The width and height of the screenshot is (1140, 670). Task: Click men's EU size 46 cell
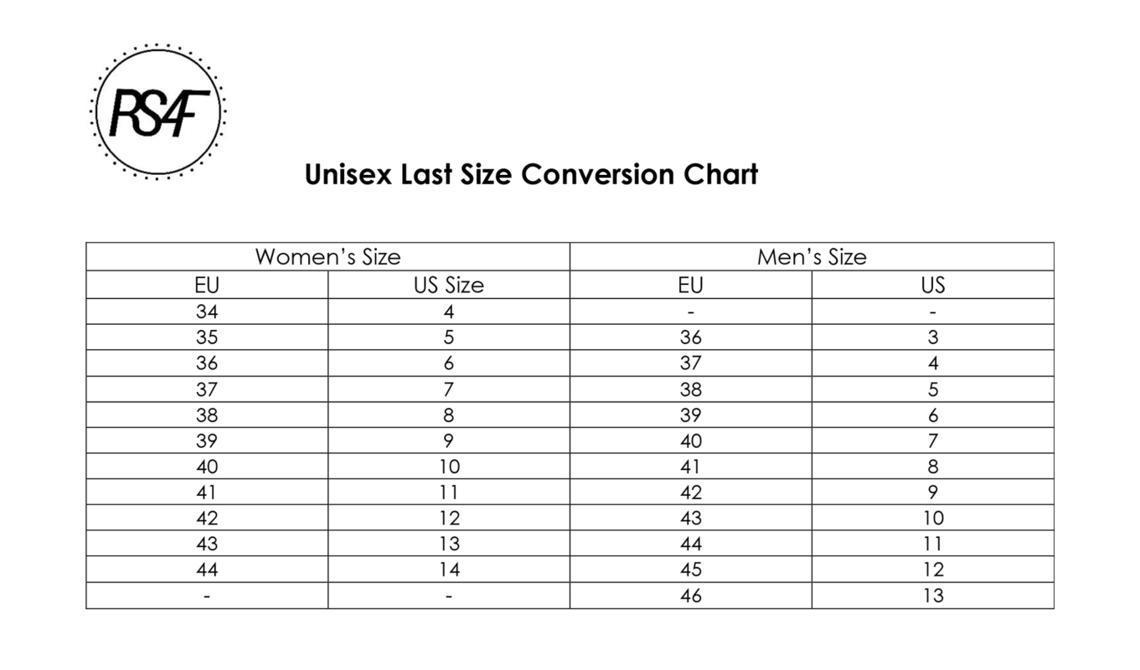coord(690,595)
